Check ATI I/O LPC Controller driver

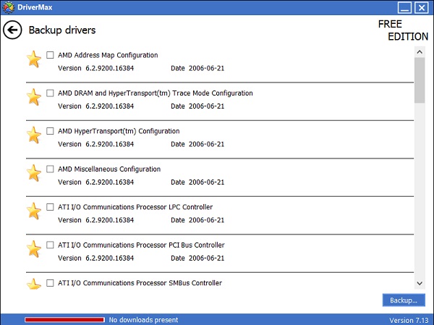(x=50, y=207)
